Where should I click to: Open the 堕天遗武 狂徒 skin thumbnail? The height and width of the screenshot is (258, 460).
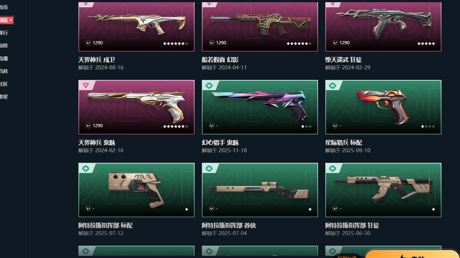click(x=383, y=27)
